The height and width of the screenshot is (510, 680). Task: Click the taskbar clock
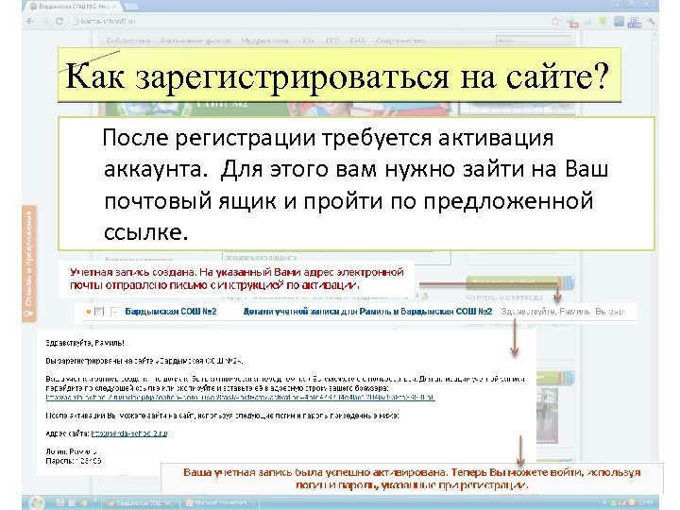(x=646, y=503)
